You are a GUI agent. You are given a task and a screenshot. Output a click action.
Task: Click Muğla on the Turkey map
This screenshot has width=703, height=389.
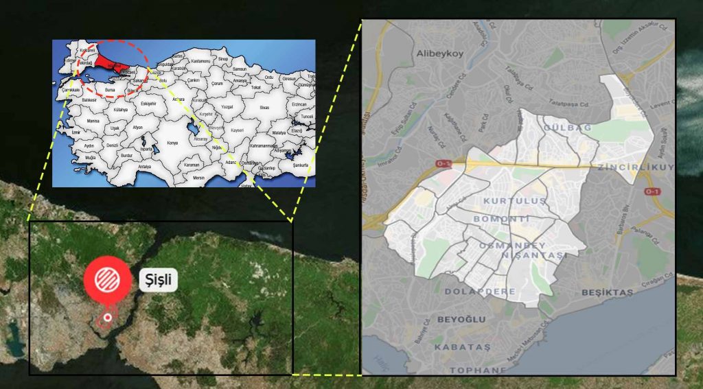(x=90, y=157)
